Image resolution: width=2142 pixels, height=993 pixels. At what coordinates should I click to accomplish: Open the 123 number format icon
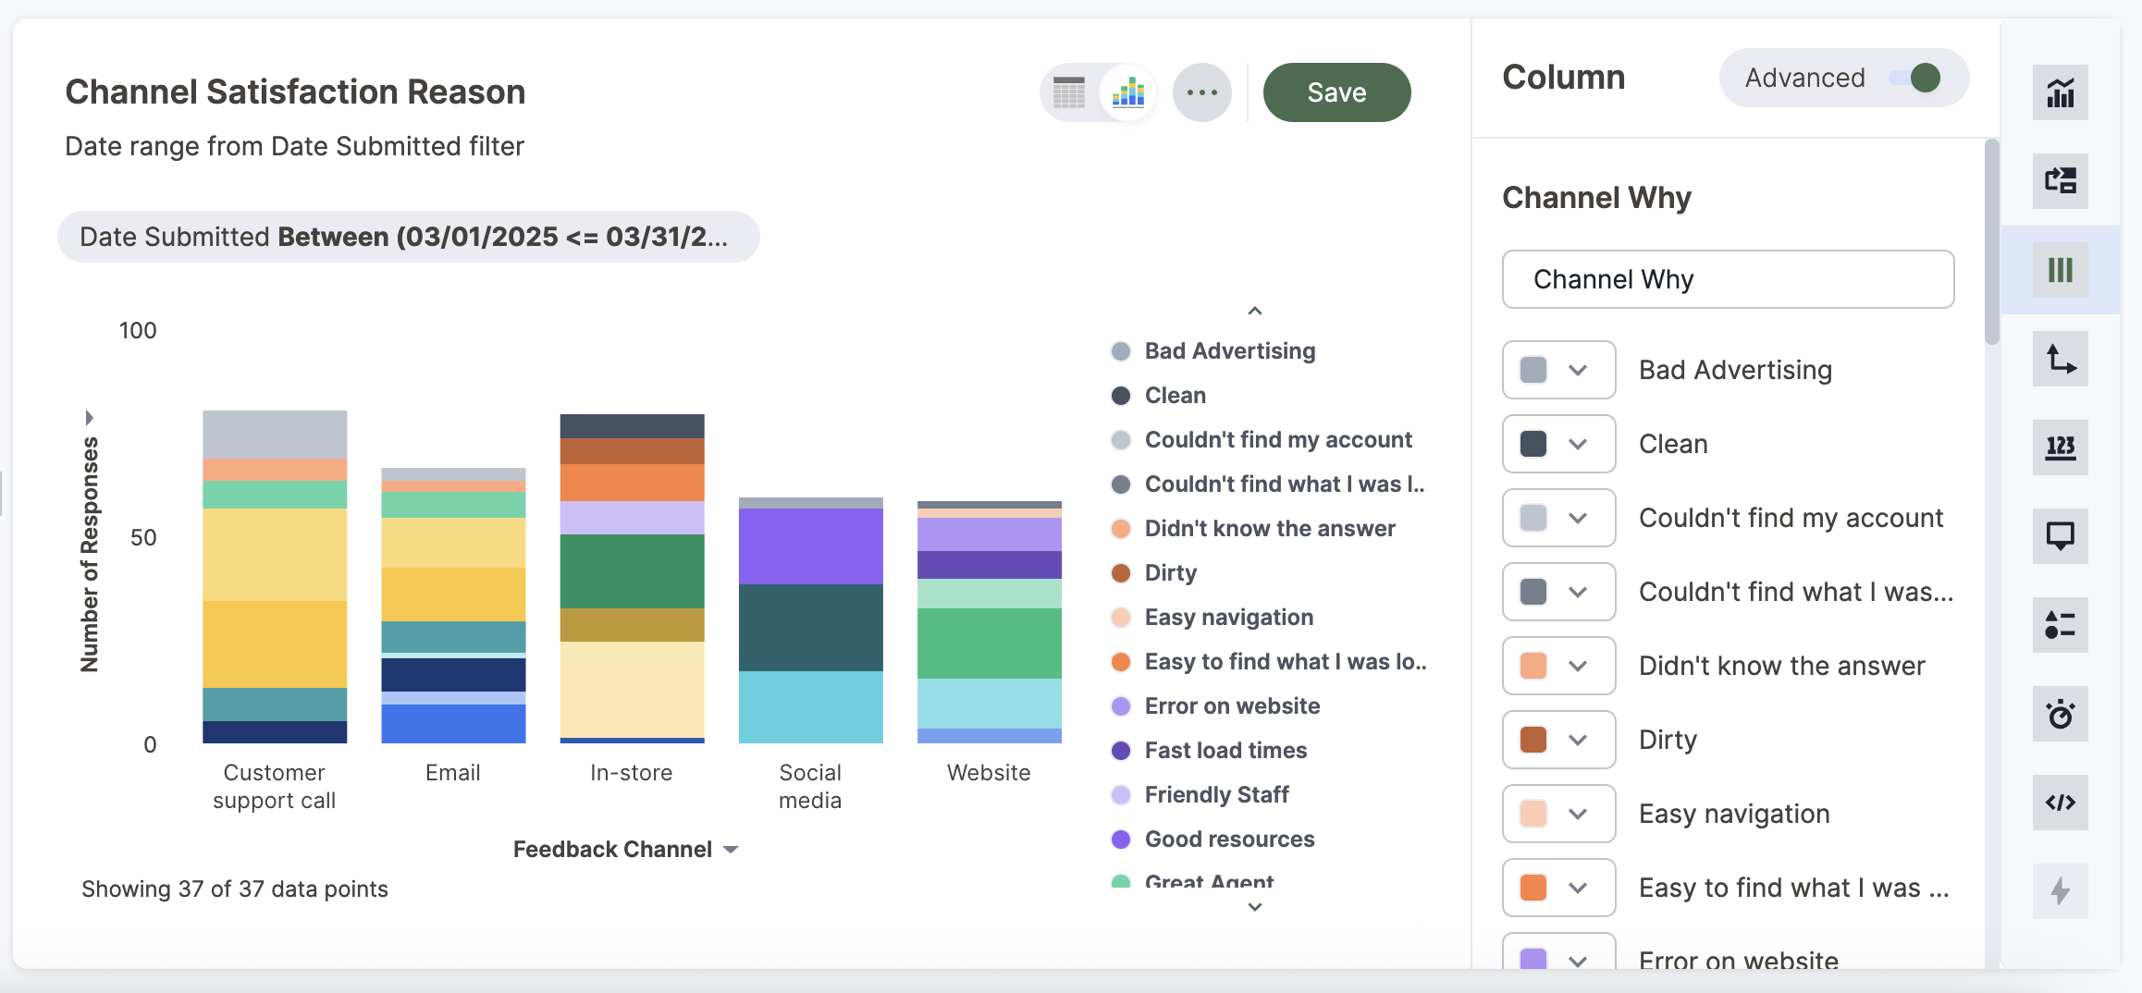tap(2060, 447)
